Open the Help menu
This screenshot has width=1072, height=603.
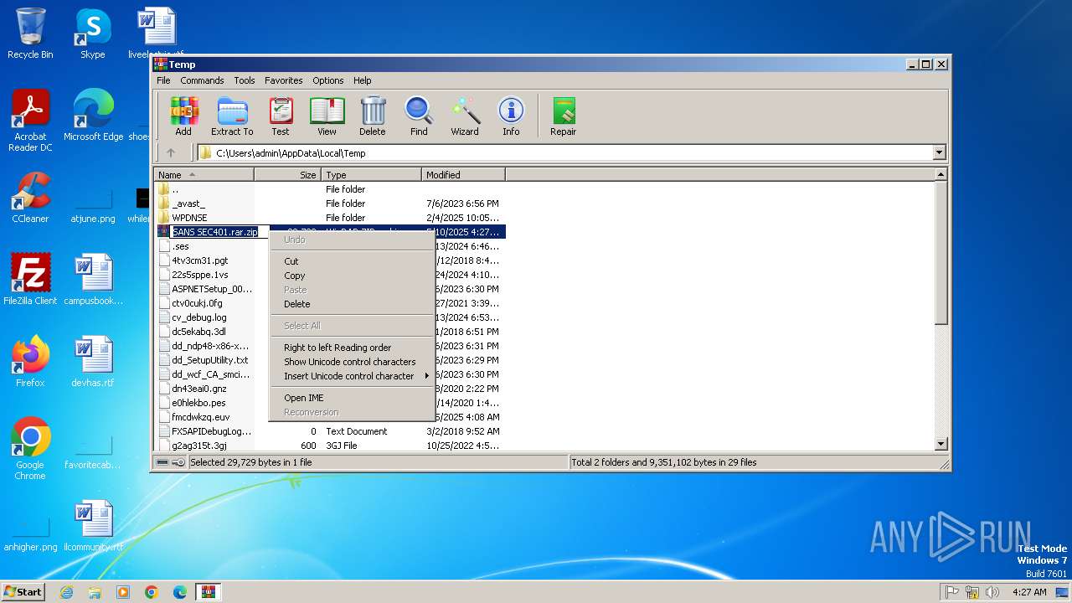pos(362,80)
